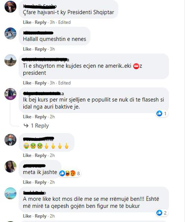The height and width of the screenshot is (222, 185).
Task: Reply to the emoji-only comment
Action: 41,155
